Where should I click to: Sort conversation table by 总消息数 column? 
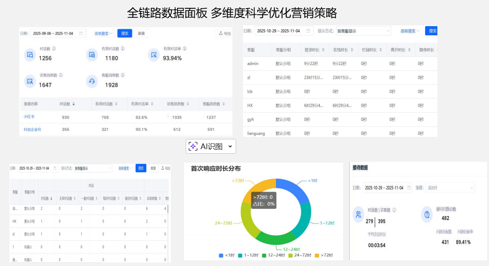(160, 198)
